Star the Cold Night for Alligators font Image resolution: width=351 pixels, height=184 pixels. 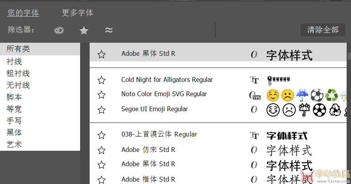102,80
